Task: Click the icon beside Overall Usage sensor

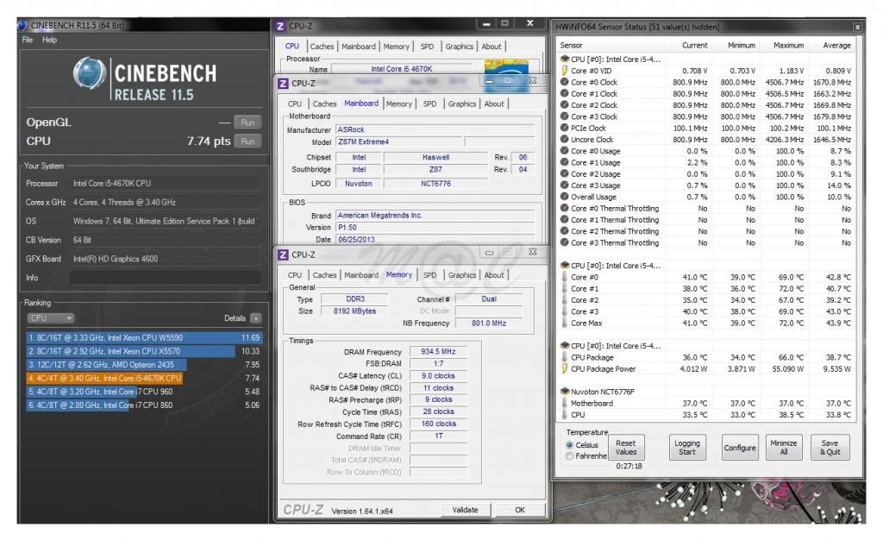Action: 564,197
